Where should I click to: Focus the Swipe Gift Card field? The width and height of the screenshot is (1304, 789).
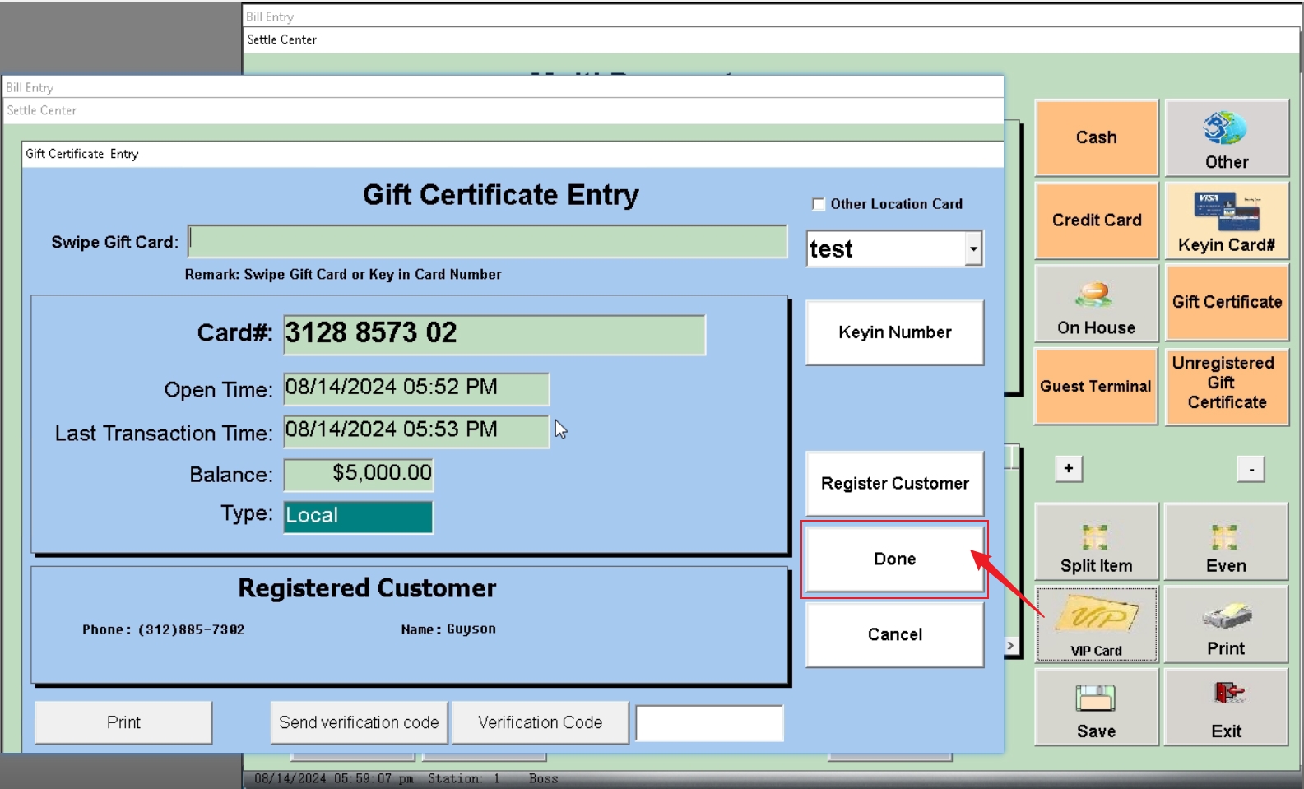[487, 242]
